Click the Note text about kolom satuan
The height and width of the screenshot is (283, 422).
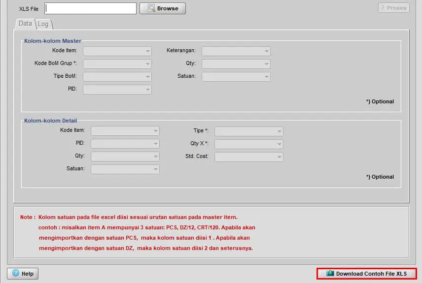tap(138, 232)
